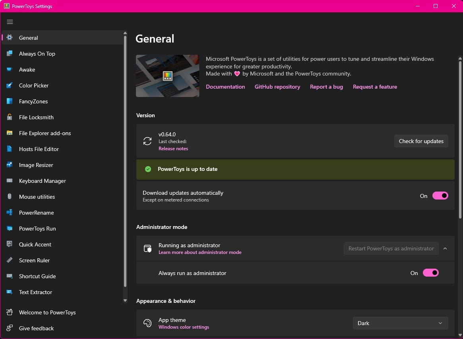
Task: Click the Text Extractor icon
Action: pos(9,292)
